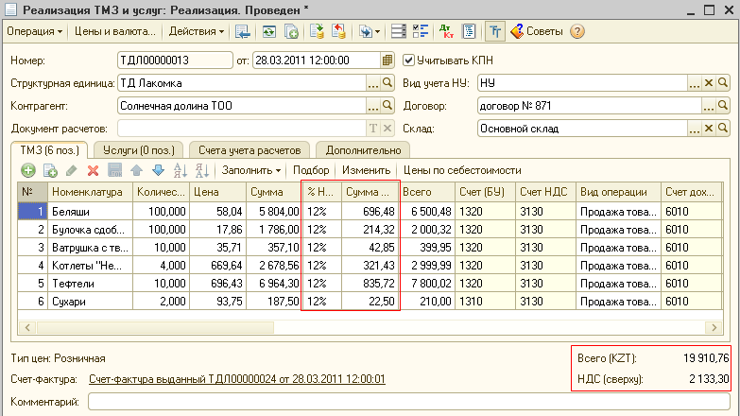Open the Операция dropdown menu
This screenshot has height=416, width=740.
coord(34,31)
